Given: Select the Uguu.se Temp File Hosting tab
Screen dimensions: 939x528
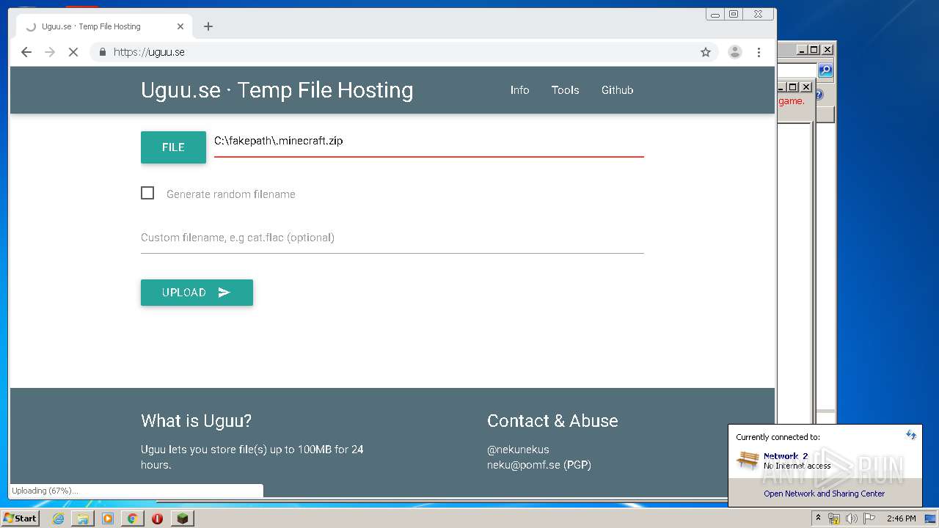Looking at the screenshot, I should (103, 26).
